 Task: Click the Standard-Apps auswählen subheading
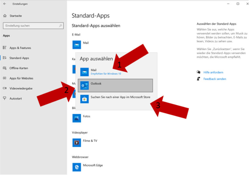[96, 26]
